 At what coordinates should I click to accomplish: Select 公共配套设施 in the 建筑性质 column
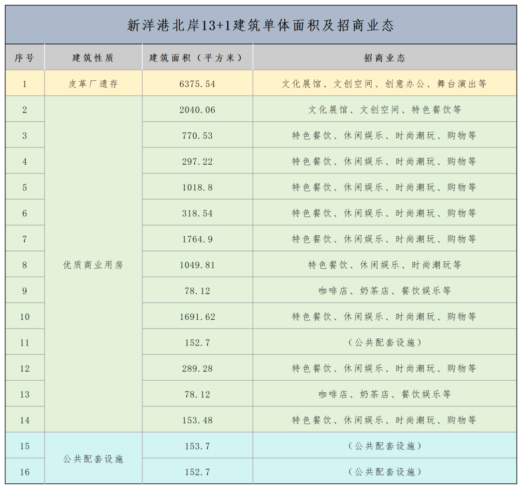[x=93, y=459]
